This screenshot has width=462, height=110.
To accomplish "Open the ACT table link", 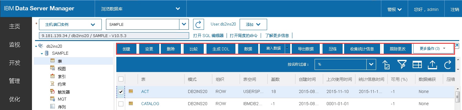I will (145, 91).
